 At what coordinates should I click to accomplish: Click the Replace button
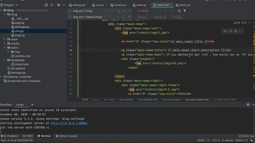pyautogui.click(x=142, y=17)
